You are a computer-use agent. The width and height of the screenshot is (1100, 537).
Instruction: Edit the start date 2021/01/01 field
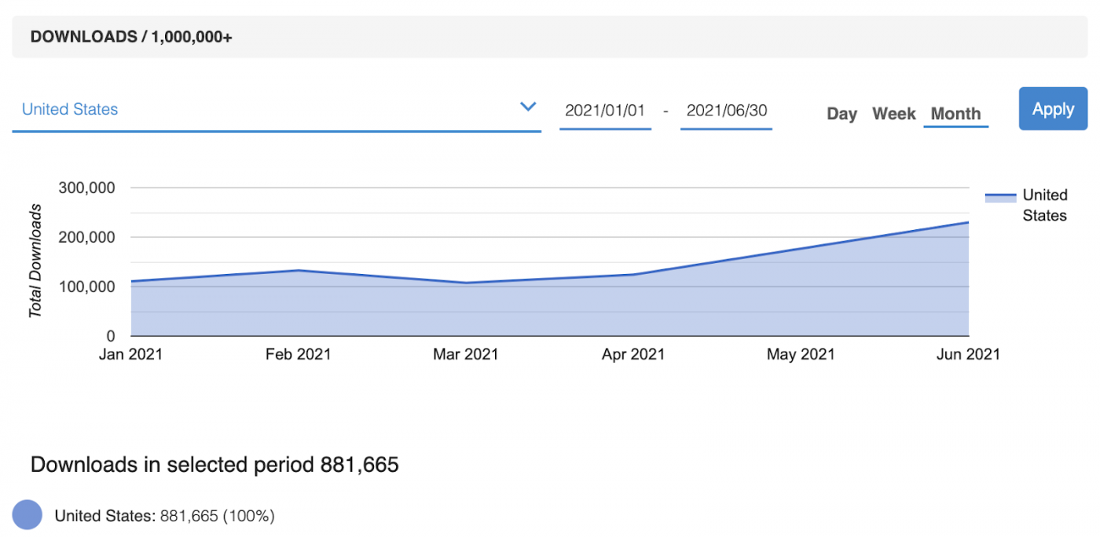coord(605,111)
